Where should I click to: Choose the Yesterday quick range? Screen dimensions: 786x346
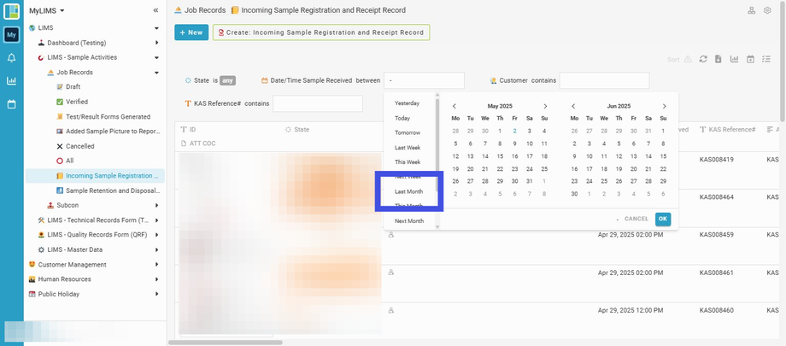(407, 103)
